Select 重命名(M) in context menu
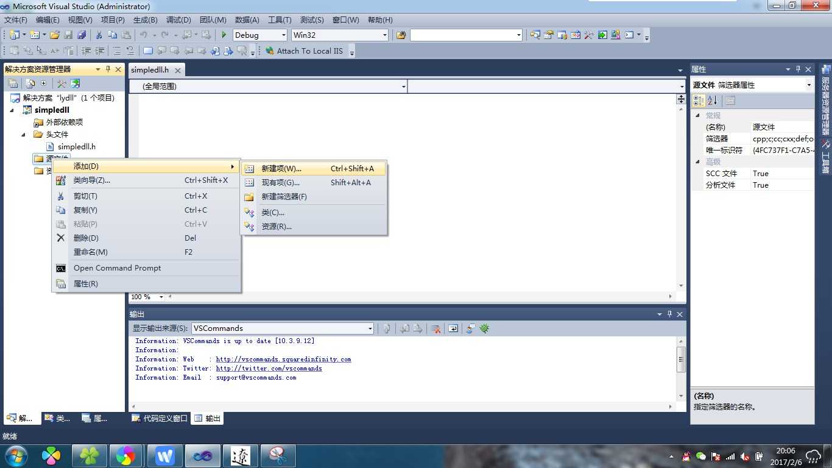Image resolution: width=832 pixels, height=468 pixels. [146, 252]
